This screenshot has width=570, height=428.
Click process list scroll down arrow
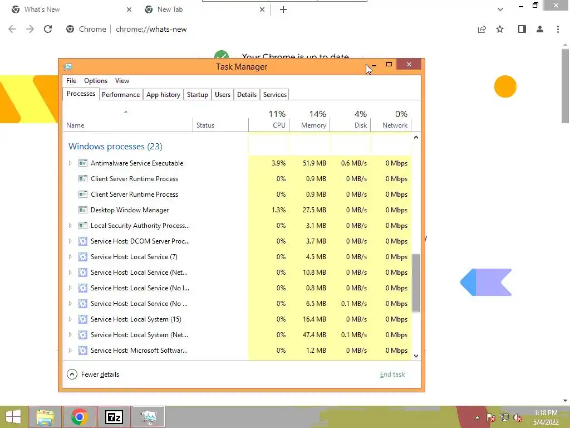coord(416,356)
